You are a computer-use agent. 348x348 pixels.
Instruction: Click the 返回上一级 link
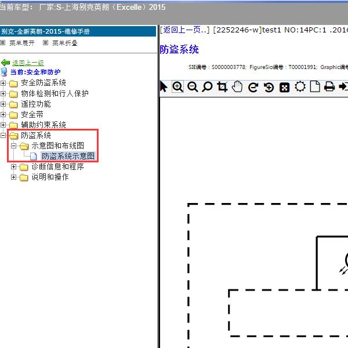[x=28, y=63]
